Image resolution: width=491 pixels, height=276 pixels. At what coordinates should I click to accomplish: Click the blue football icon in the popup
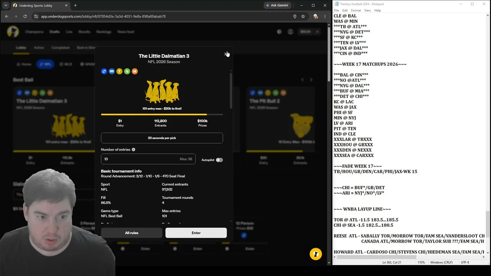[104, 71]
